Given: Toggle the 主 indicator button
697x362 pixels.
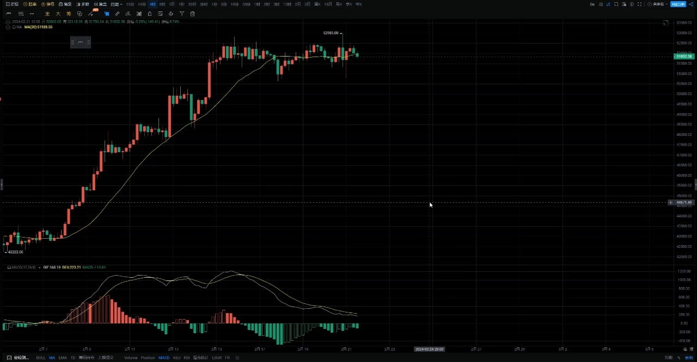Looking at the screenshot, I should tap(47, 14).
